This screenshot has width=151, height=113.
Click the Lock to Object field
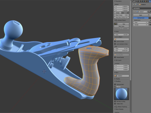click(x=121, y=39)
